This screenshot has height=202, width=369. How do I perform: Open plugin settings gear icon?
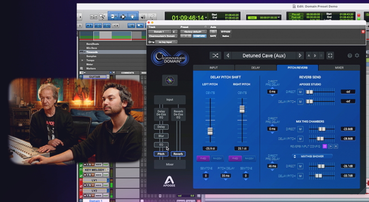point(357,56)
